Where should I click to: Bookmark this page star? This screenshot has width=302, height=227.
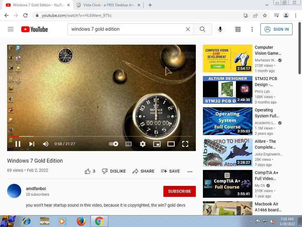tap(265, 15)
